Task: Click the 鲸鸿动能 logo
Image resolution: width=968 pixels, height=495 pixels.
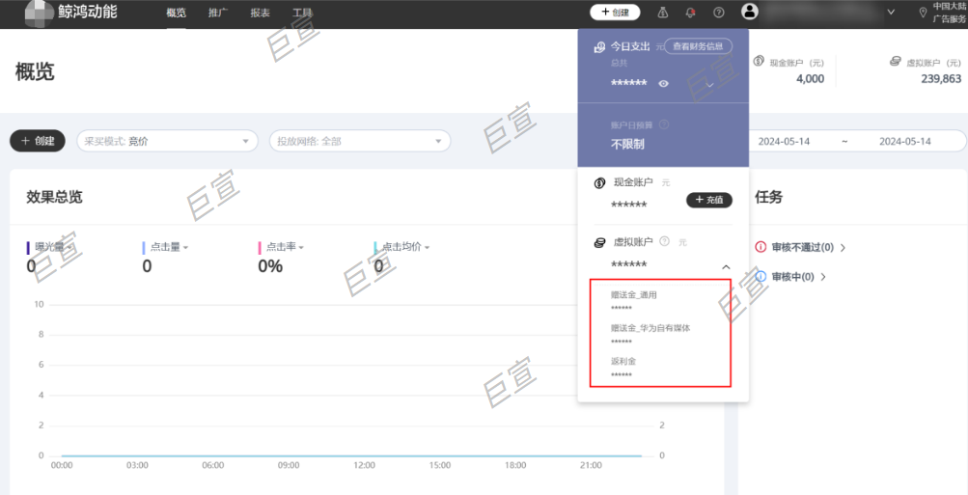Action: [71, 13]
